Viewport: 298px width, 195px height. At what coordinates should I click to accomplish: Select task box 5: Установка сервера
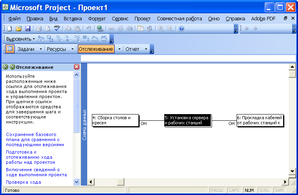tap(188, 120)
